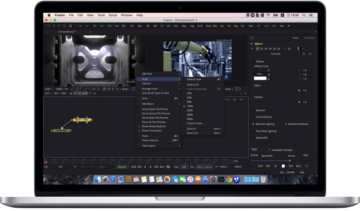
Task: Open the Add Tool submenu
Action: click(158, 74)
